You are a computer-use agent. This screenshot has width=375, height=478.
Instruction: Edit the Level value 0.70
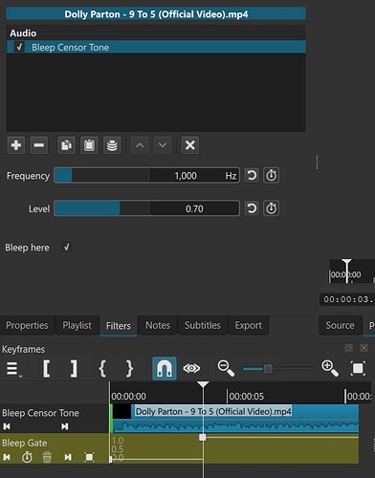point(194,208)
